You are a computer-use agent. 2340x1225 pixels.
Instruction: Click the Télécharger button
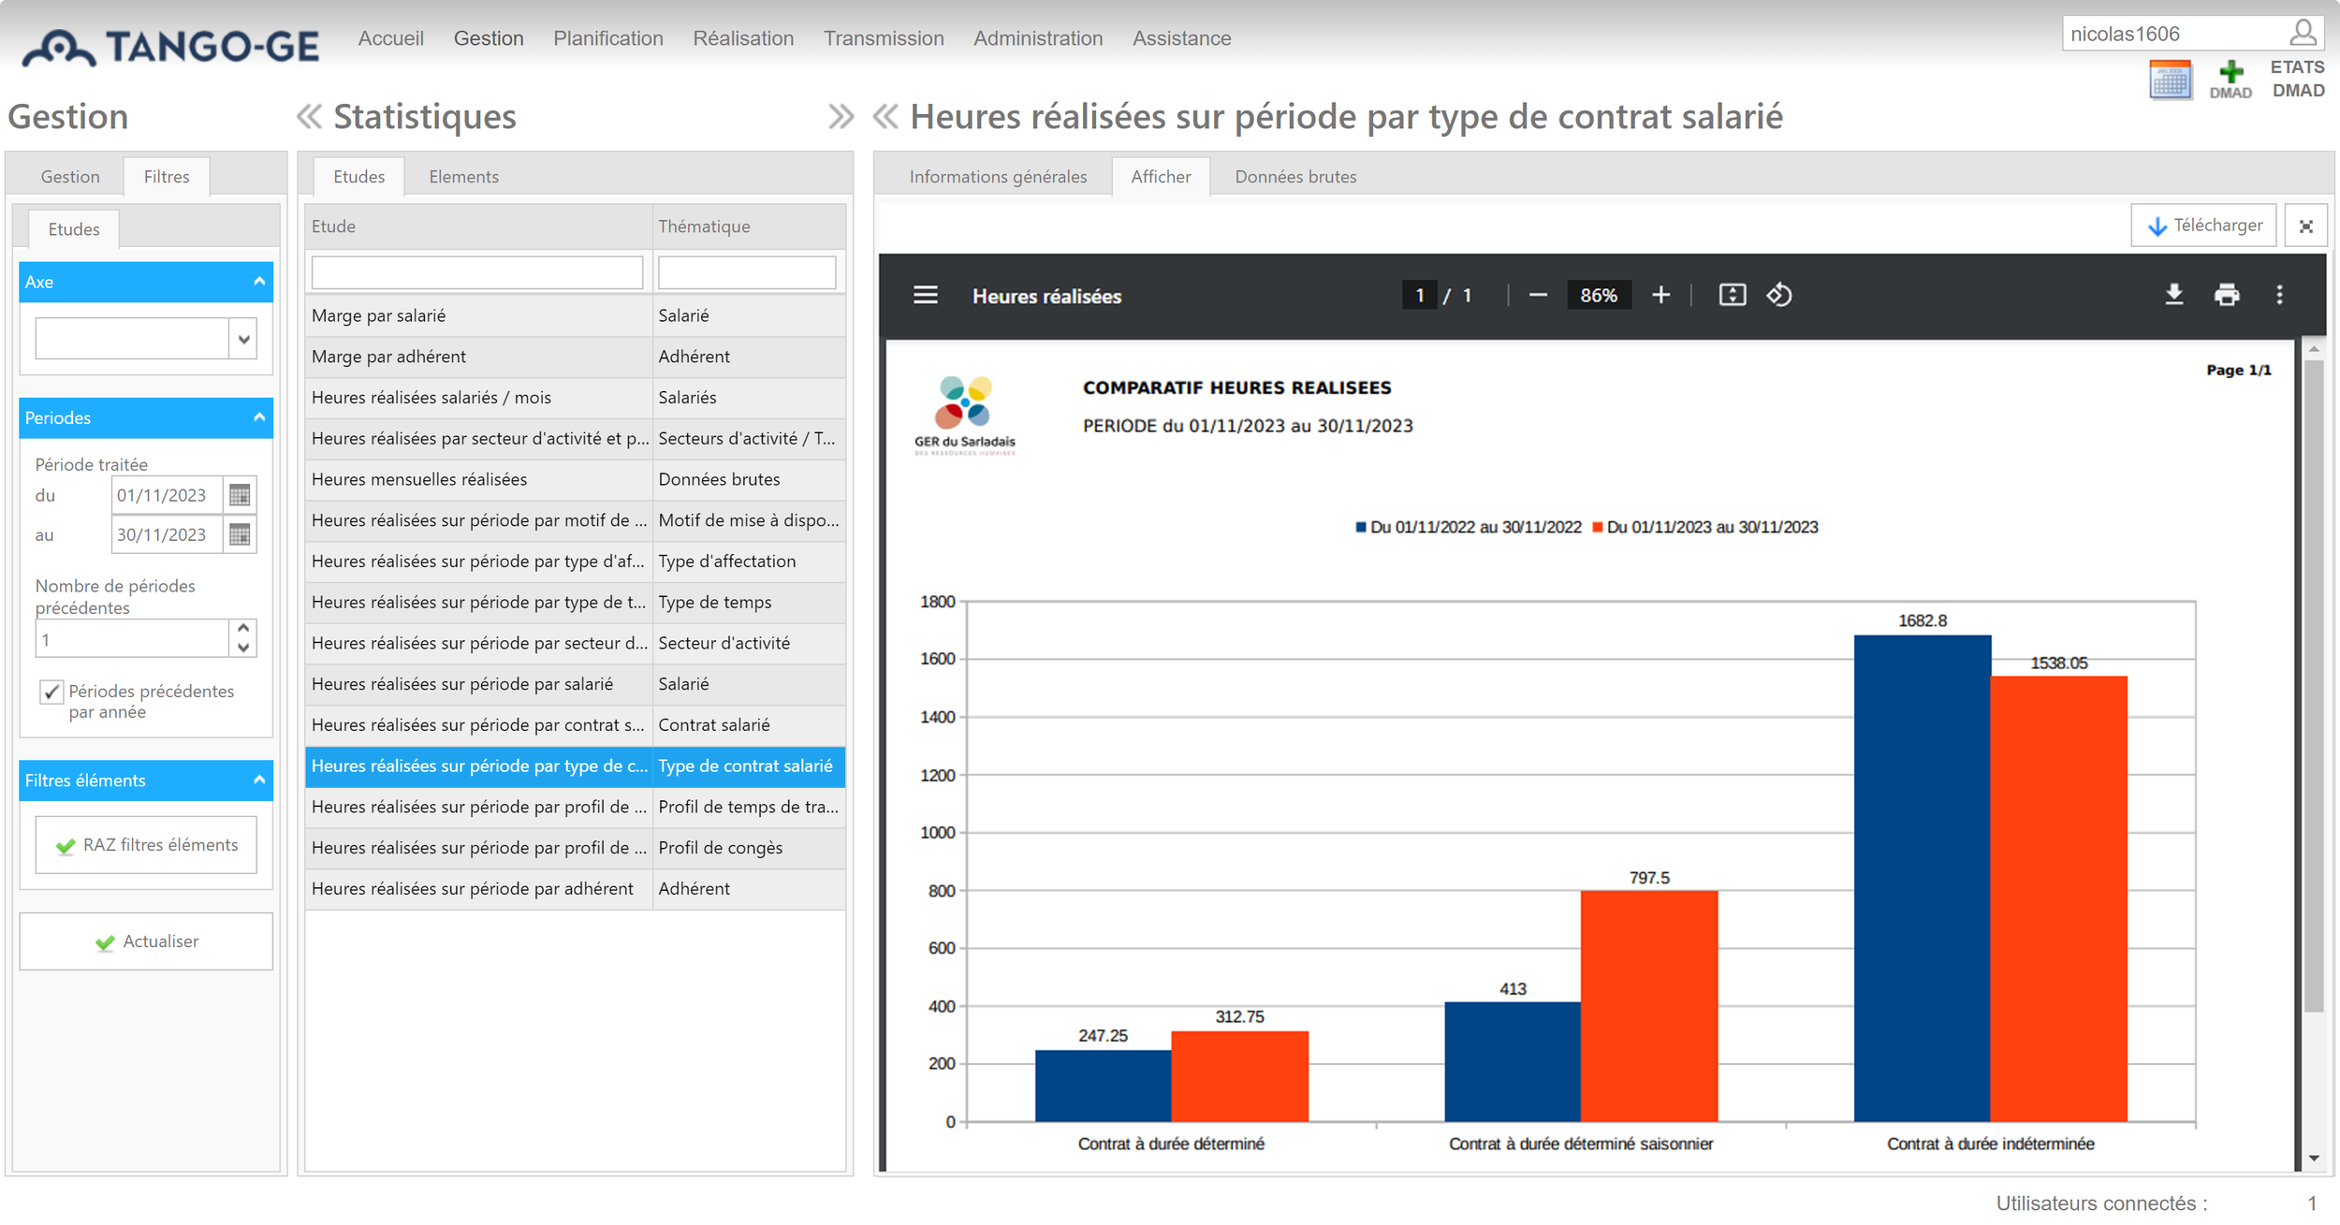tap(2203, 226)
